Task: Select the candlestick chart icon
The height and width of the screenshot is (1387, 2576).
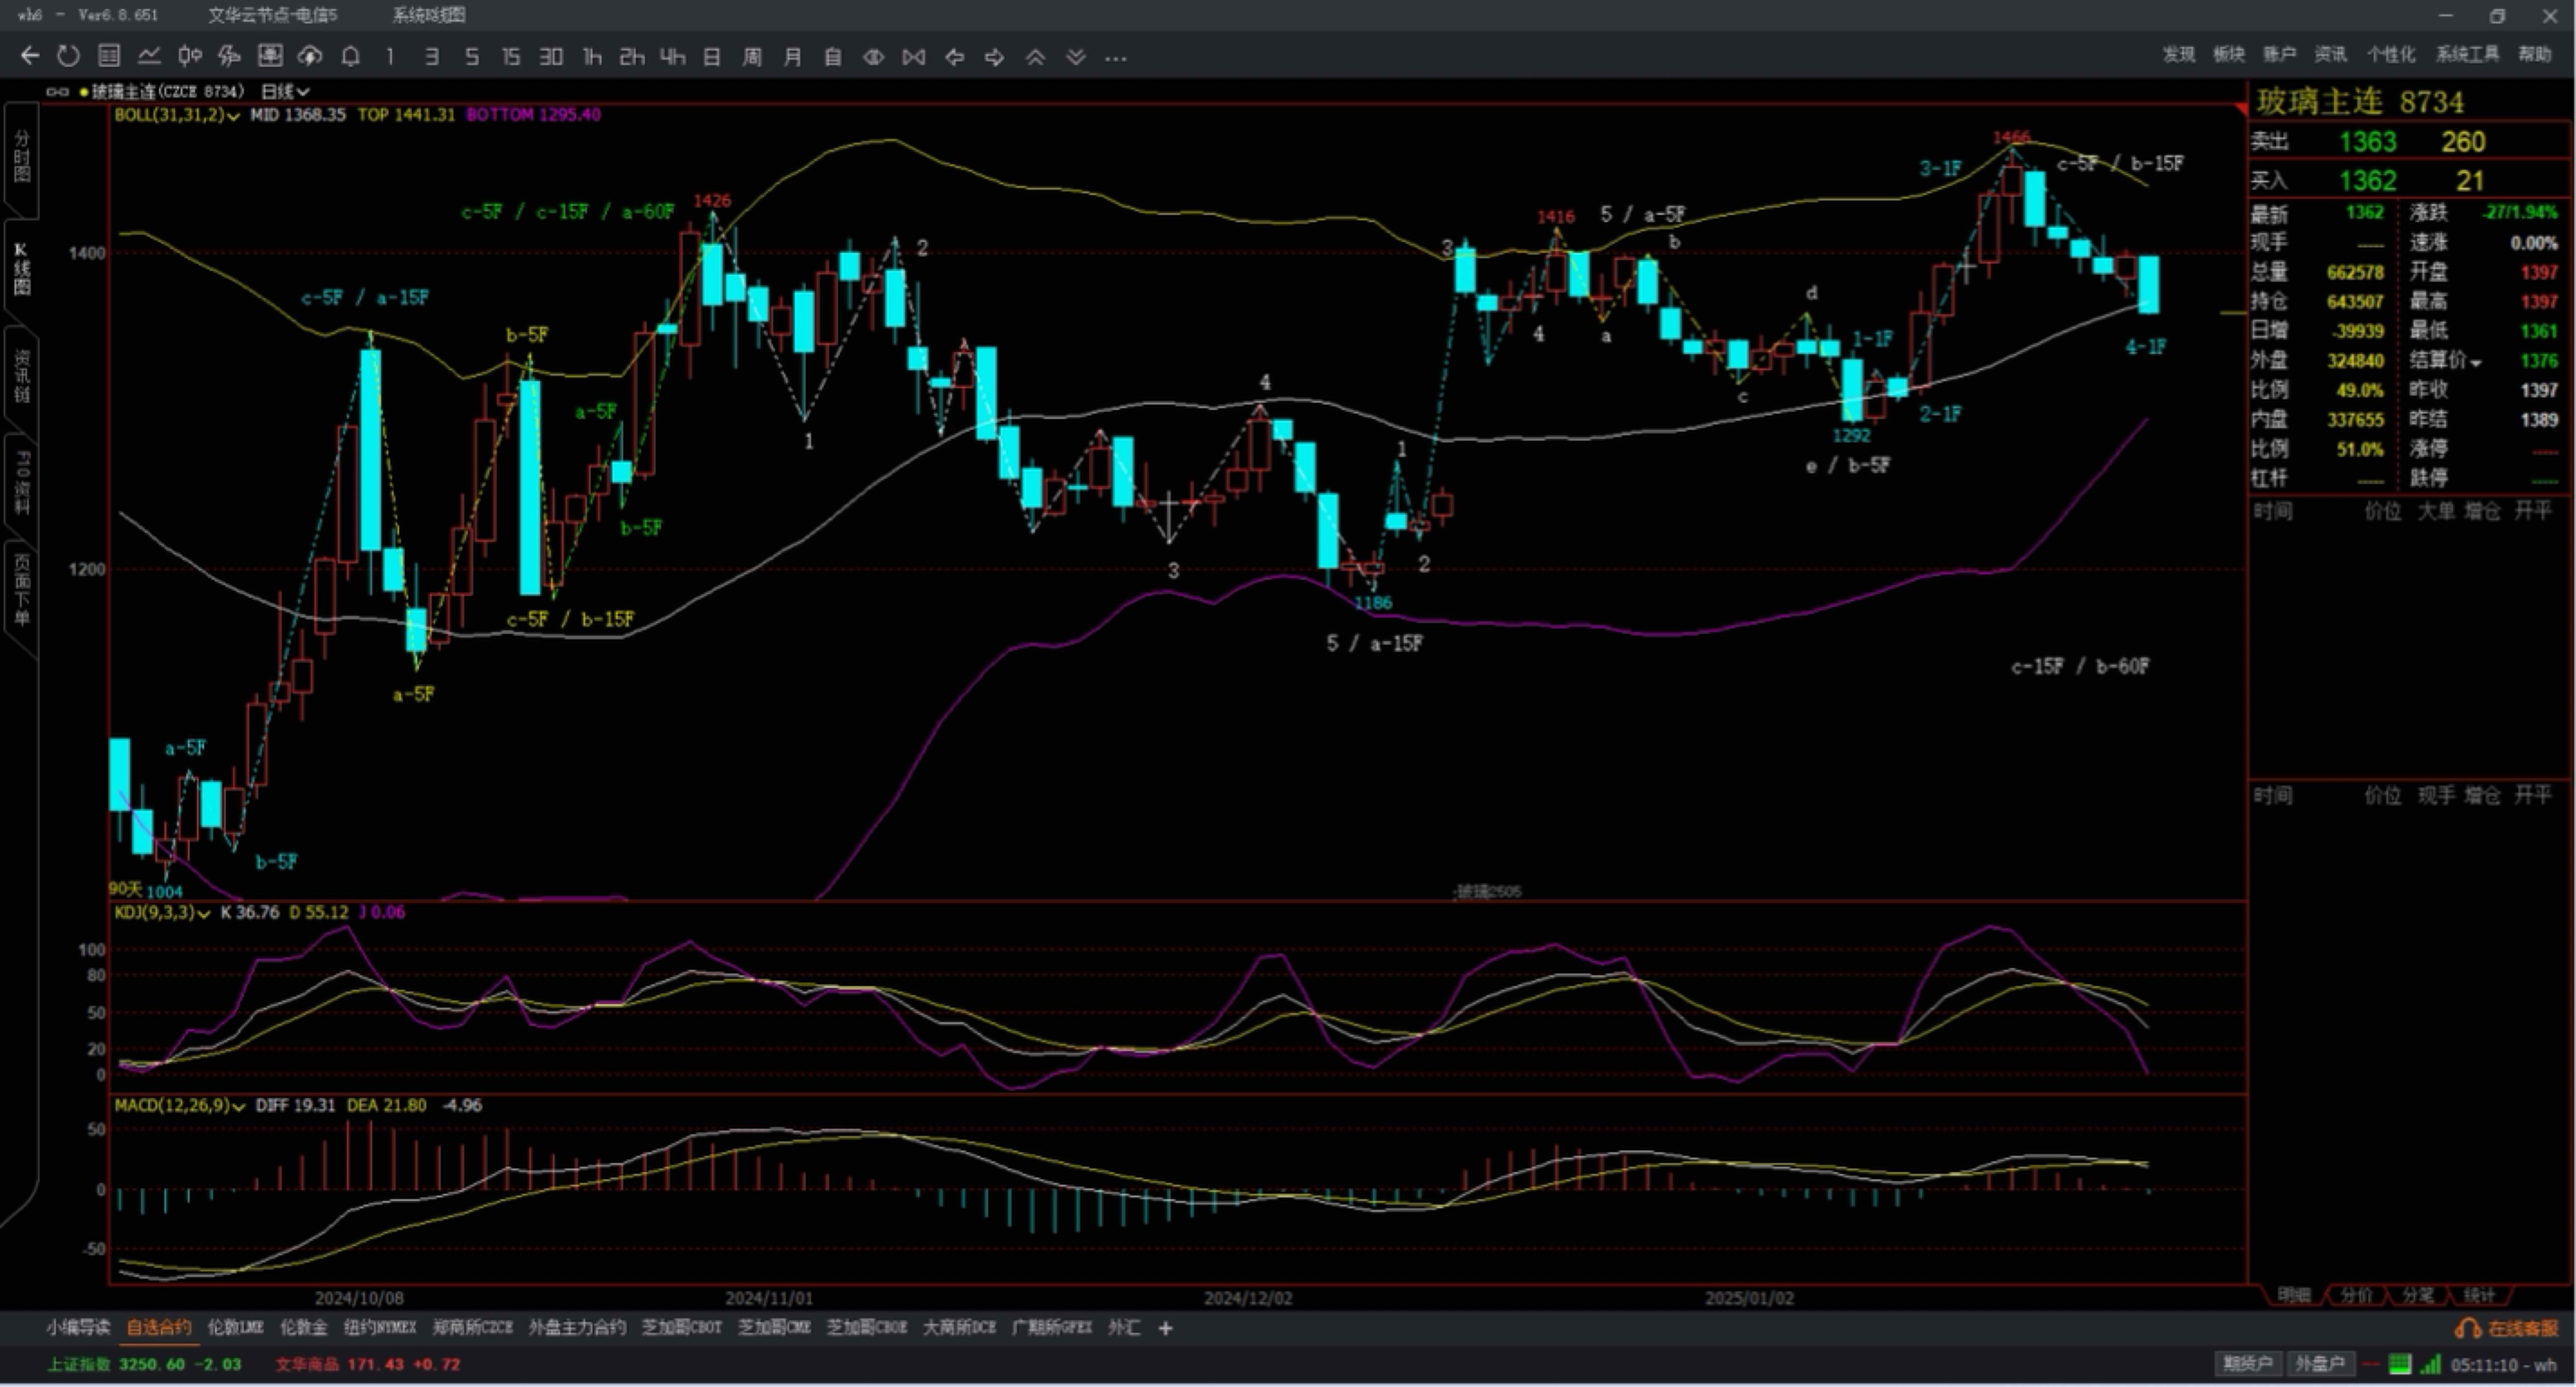Action: point(189,57)
